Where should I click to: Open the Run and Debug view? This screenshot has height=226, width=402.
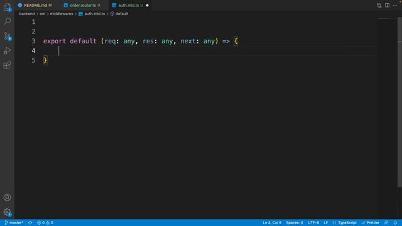click(7, 50)
